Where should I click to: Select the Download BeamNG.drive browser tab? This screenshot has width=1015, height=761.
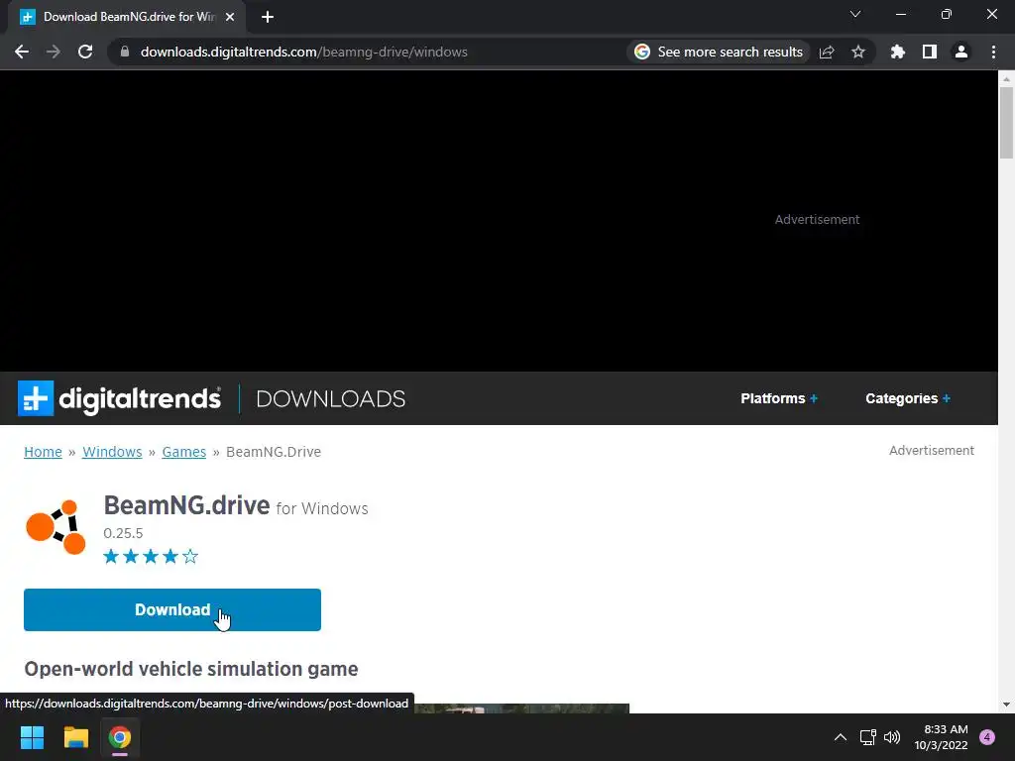click(127, 17)
